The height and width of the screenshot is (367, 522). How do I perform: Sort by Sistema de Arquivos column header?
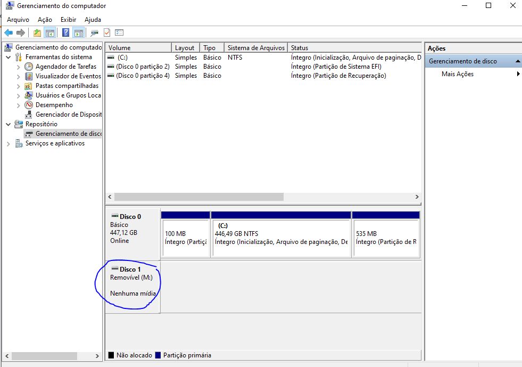click(x=256, y=47)
